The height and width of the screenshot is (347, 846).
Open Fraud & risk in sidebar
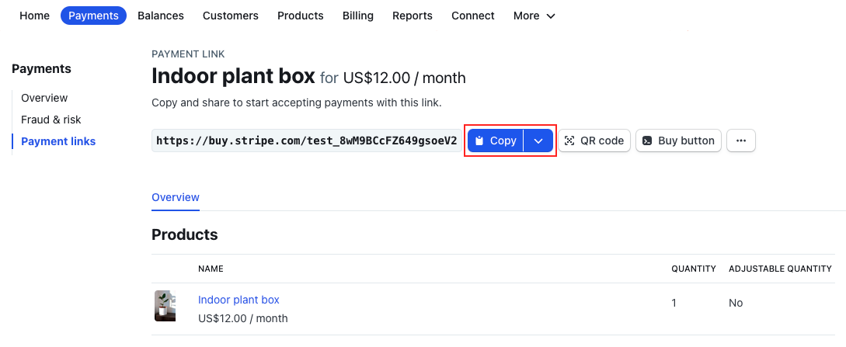point(51,120)
